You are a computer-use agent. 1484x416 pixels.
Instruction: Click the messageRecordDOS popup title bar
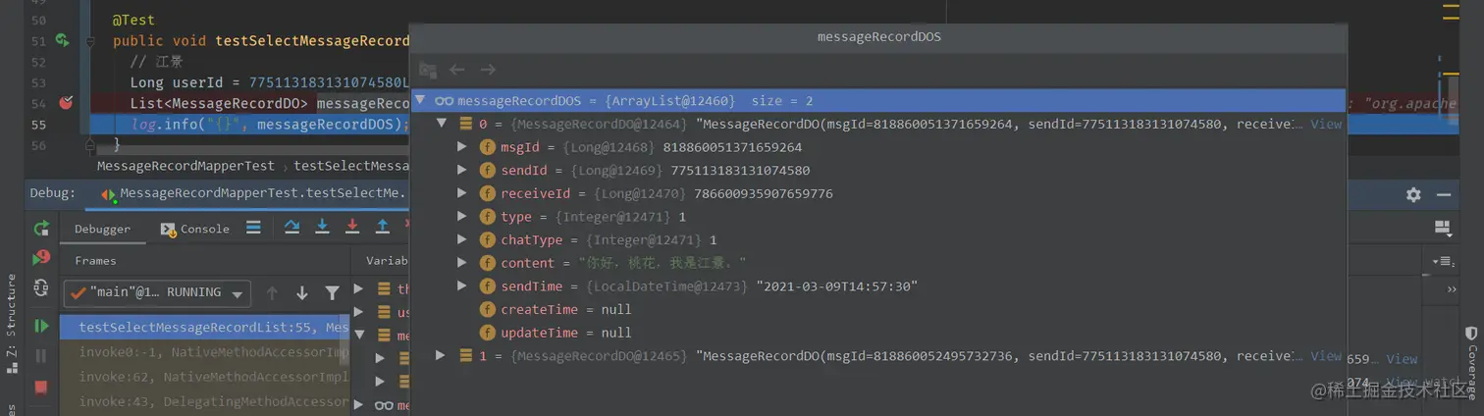878,37
